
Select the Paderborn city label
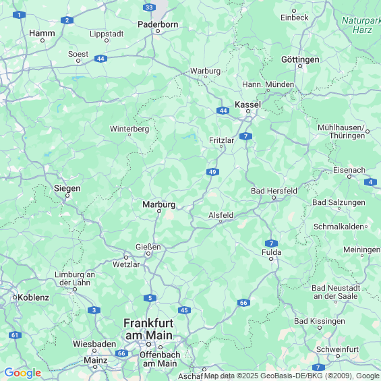tap(158, 24)
